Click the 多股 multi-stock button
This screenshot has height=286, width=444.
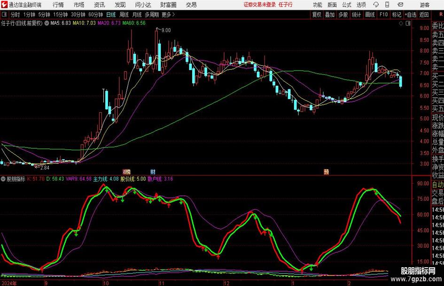[x=343, y=15]
